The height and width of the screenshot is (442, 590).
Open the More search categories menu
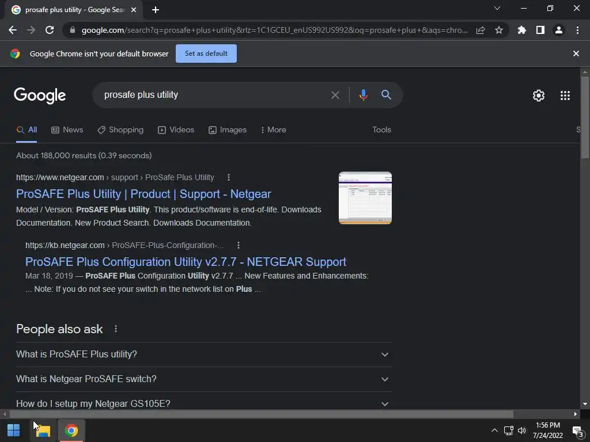274,130
